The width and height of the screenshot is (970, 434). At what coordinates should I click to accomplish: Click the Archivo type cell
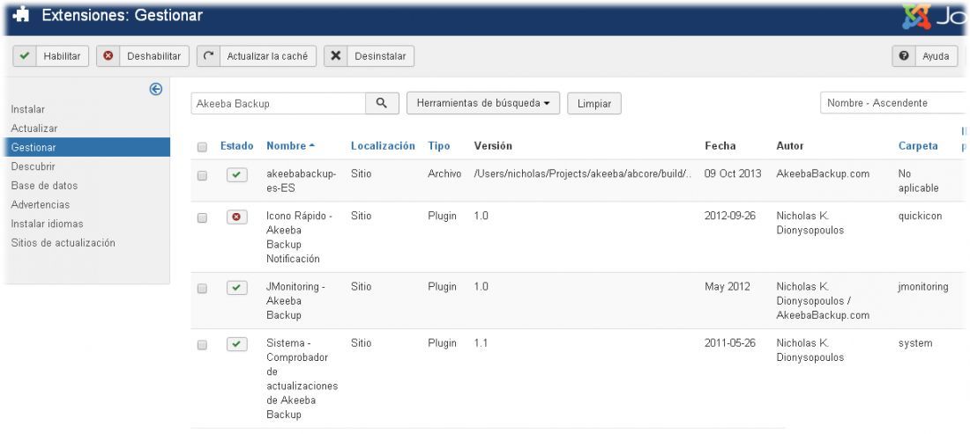[x=444, y=174]
